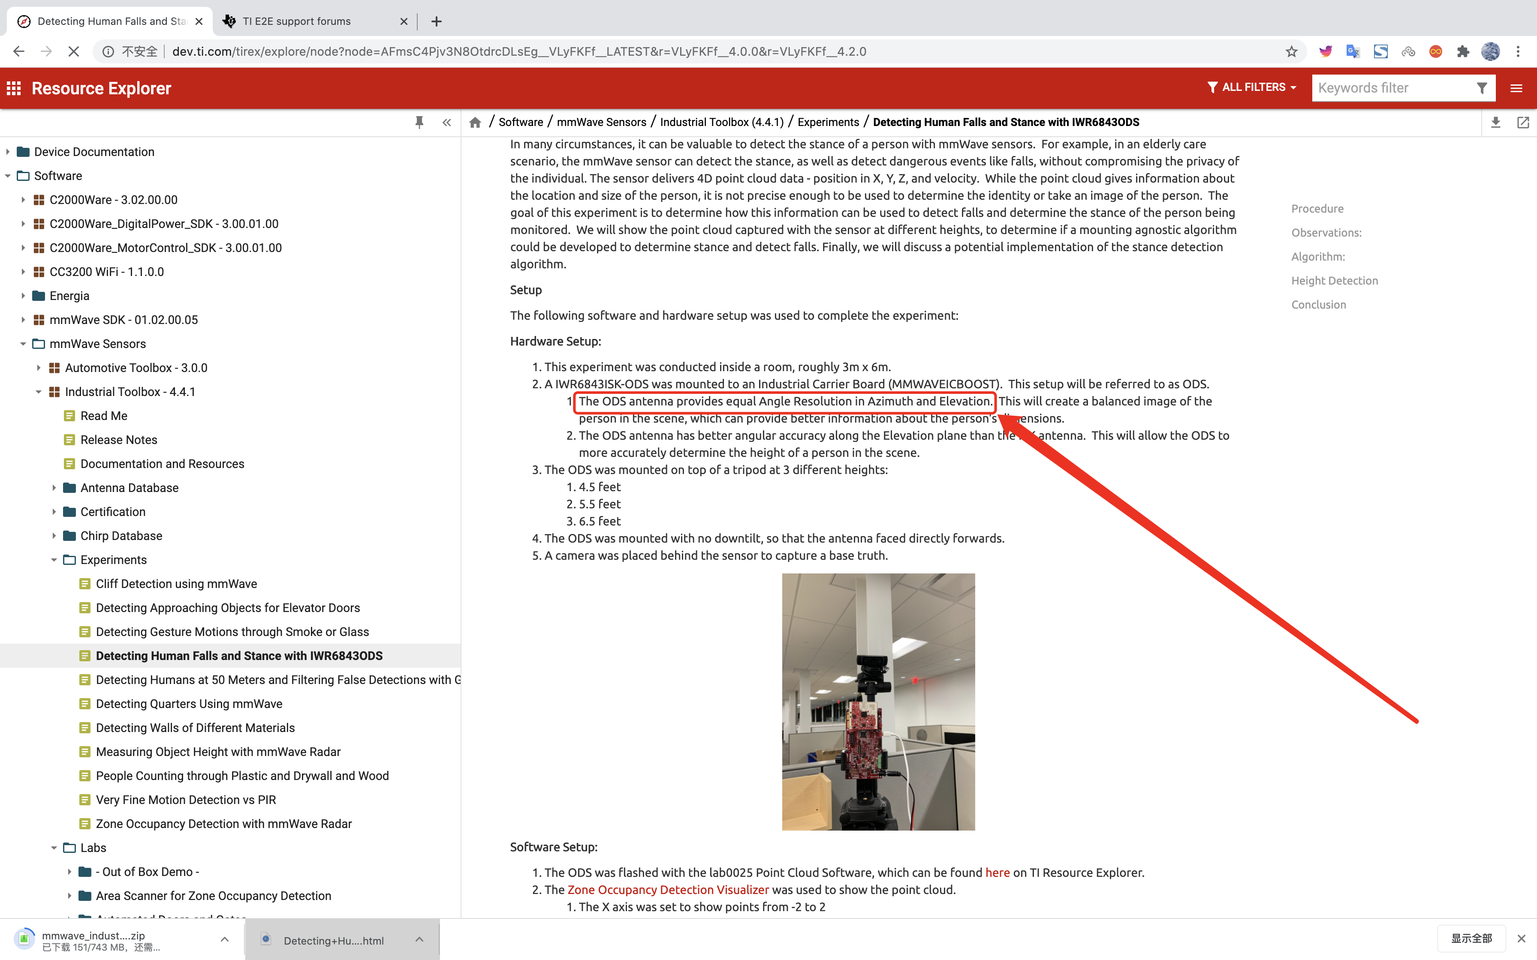
Task: Click the Read Me document icon
Action: click(70, 416)
